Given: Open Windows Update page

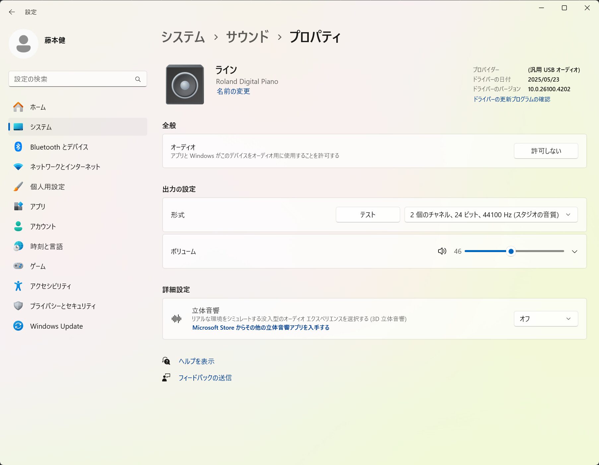Looking at the screenshot, I should pyautogui.click(x=78, y=326).
